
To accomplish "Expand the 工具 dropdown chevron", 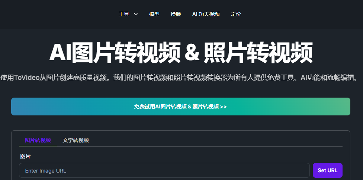I will click(x=136, y=14).
